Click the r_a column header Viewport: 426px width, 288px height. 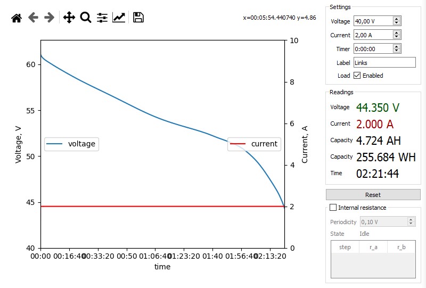point(373,247)
